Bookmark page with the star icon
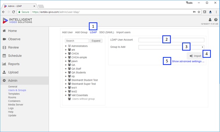220x132 pixels. (x=199, y=12)
